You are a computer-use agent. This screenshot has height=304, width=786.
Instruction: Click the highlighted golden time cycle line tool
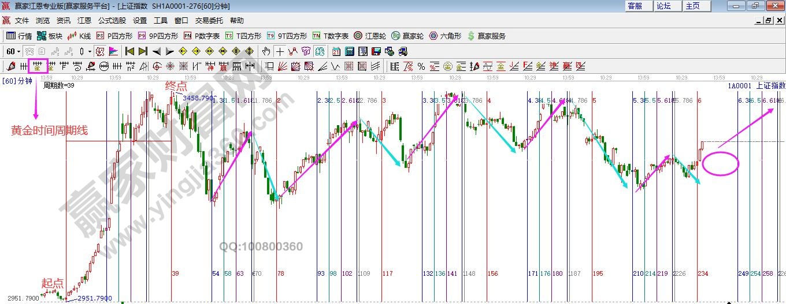(38, 66)
